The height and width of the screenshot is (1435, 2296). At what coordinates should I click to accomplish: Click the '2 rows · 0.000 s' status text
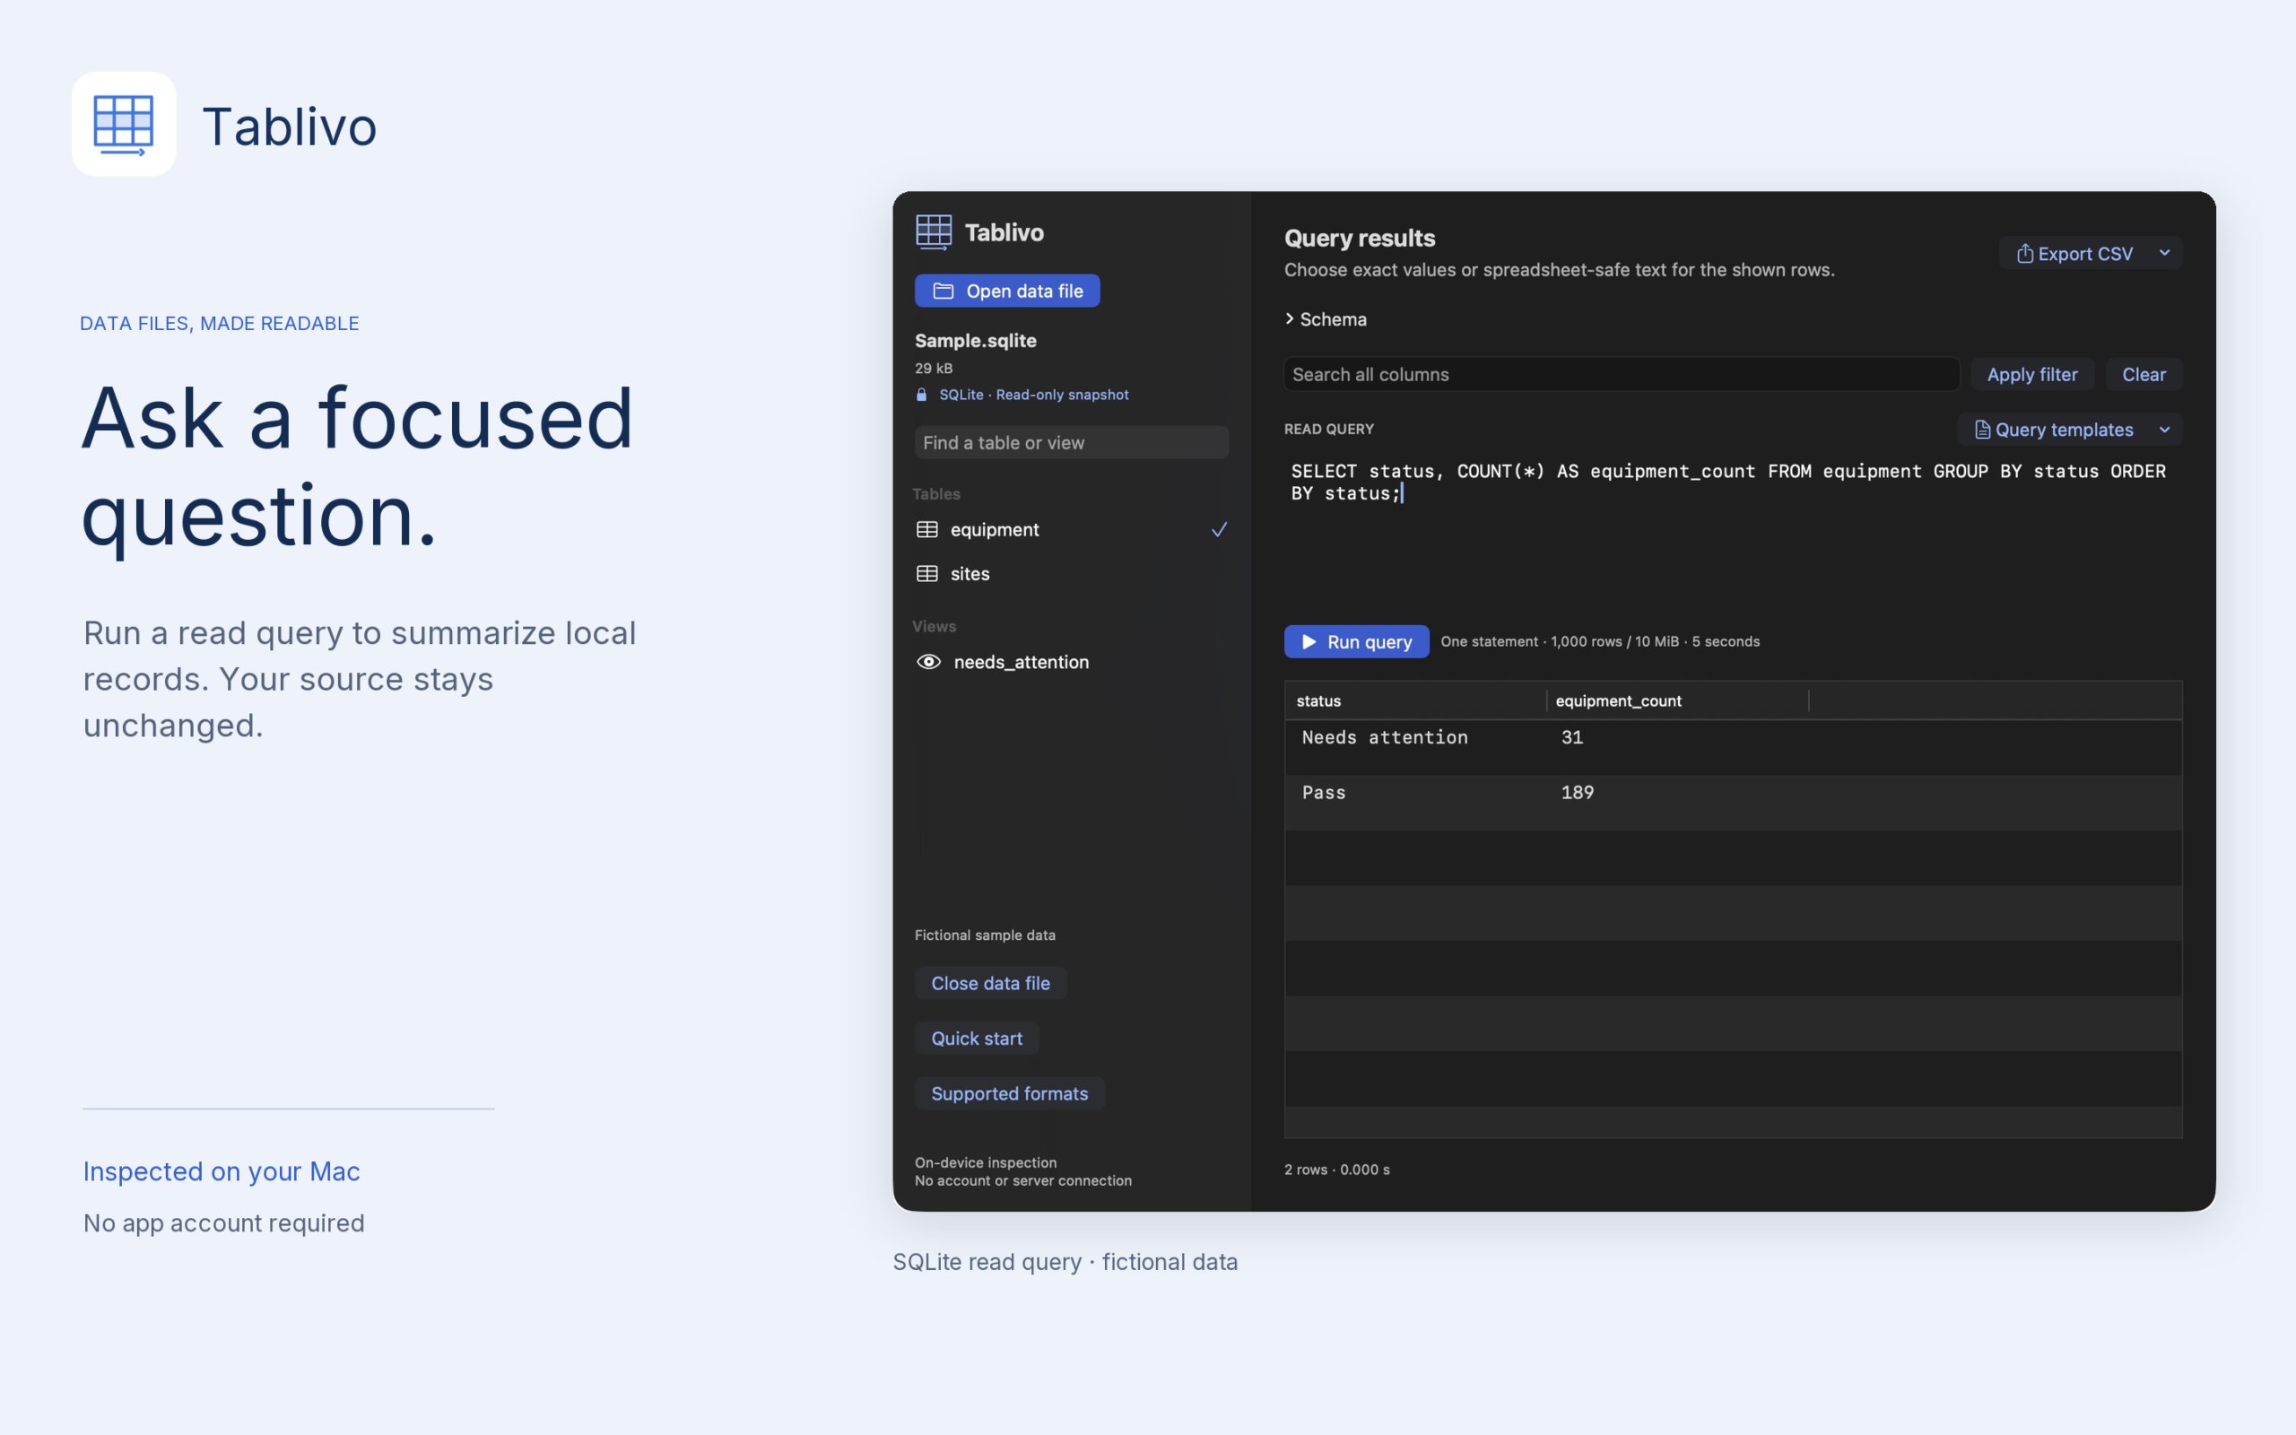point(1337,1170)
